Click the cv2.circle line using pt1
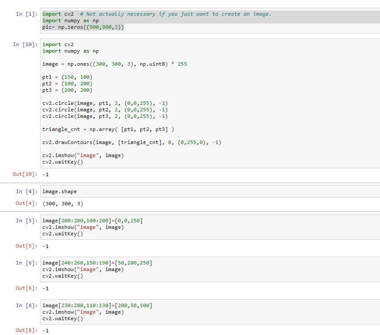The width and height of the screenshot is (380, 335). click(x=105, y=103)
